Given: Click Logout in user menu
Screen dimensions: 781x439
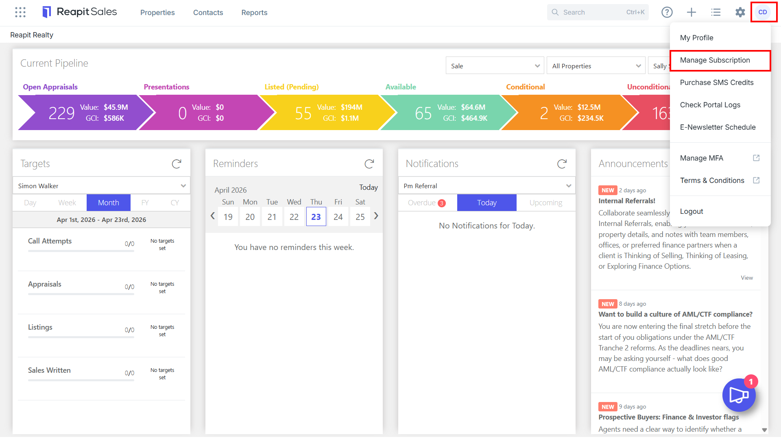Looking at the screenshot, I should 720,211.
